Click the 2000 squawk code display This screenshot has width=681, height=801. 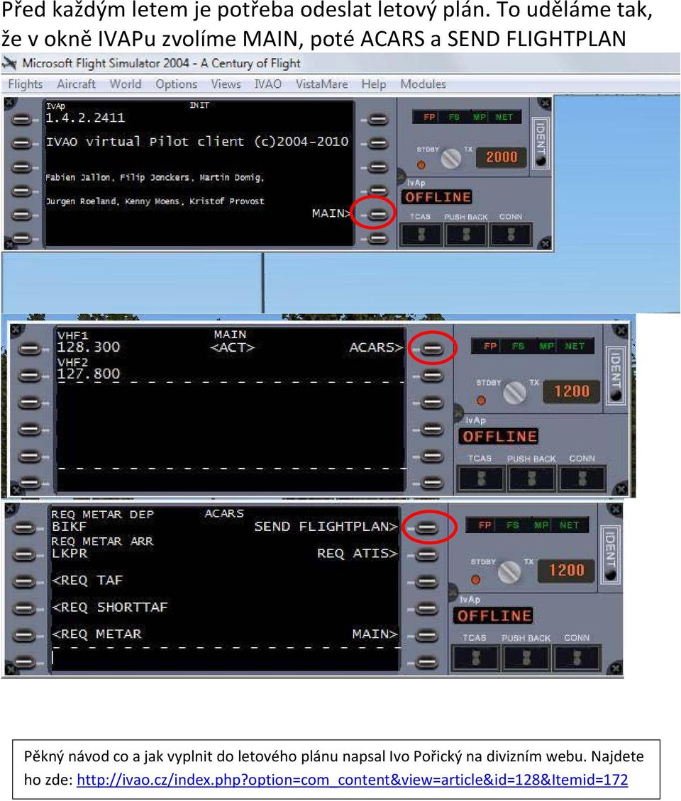tap(502, 157)
